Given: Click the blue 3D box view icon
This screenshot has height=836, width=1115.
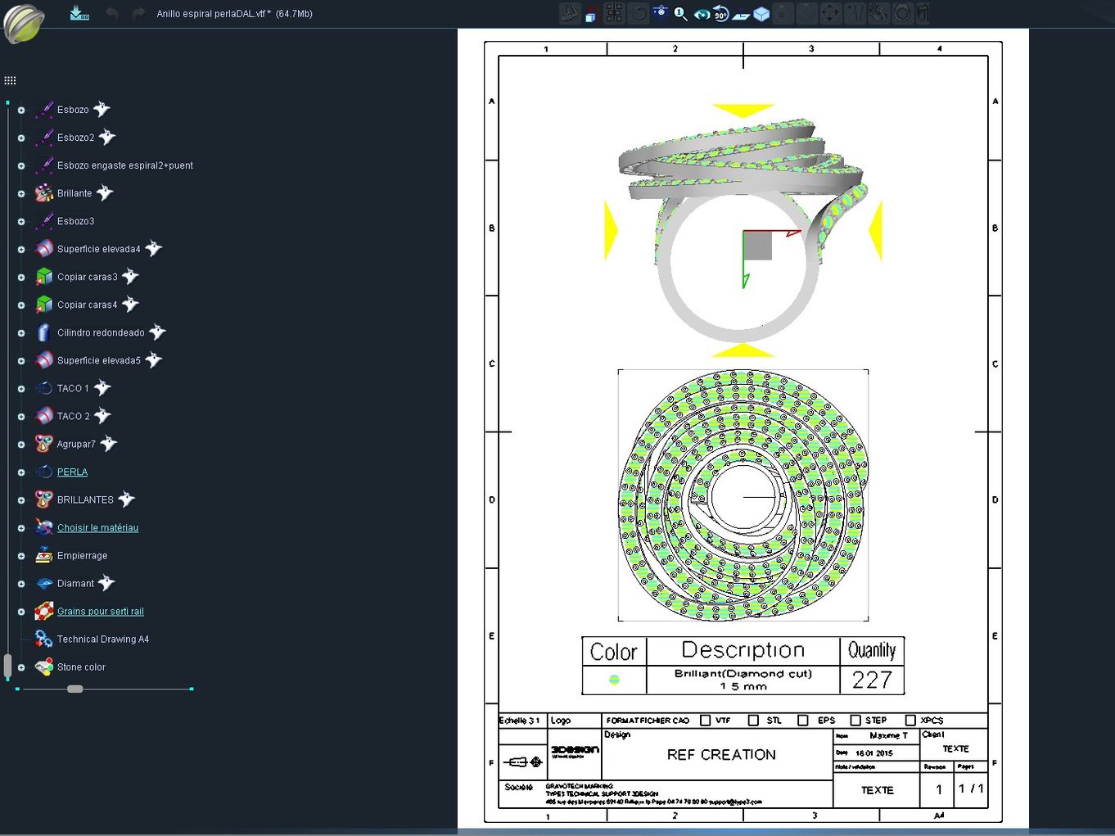Looking at the screenshot, I should point(761,14).
